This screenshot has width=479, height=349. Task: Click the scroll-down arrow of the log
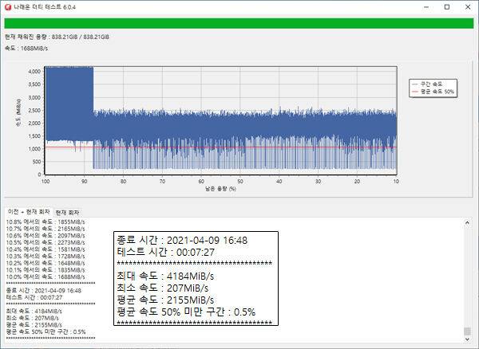click(x=468, y=343)
